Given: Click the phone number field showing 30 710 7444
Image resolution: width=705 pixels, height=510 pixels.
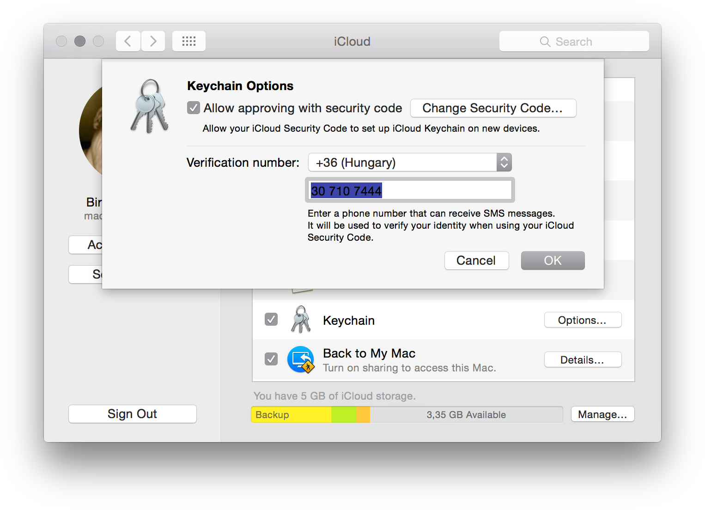Looking at the screenshot, I should (410, 190).
